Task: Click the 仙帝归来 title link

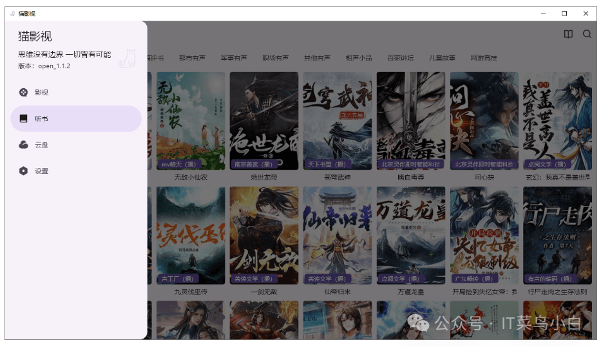Action: pos(337,292)
